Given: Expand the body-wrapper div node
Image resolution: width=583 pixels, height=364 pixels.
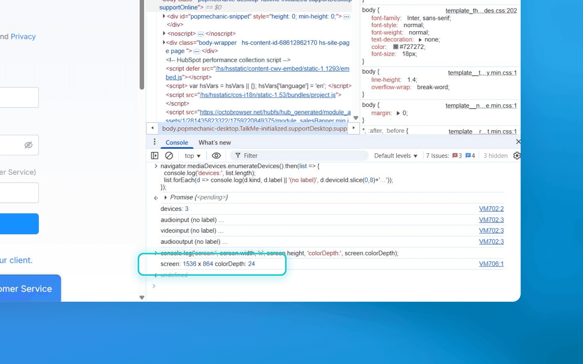Looking at the screenshot, I should pyautogui.click(x=164, y=42).
